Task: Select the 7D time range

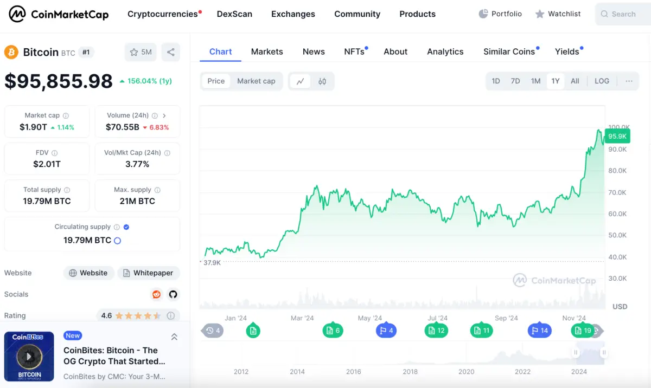Action: point(515,81)
